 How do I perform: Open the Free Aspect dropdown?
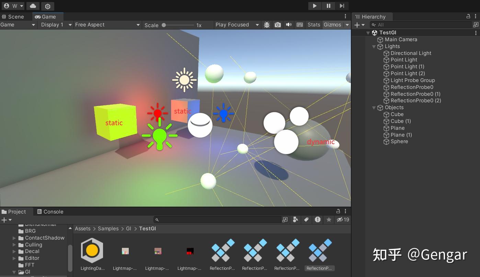(107, 25)
